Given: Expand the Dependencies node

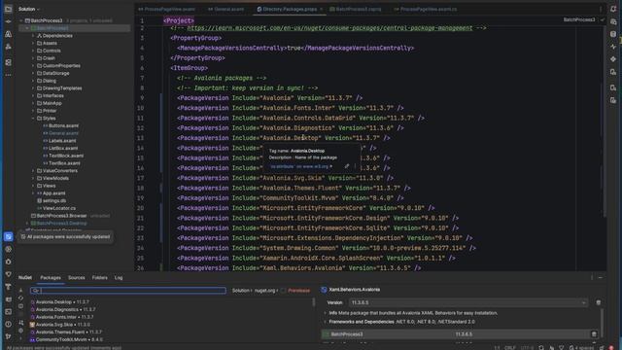Looking at the screenshot, I should tap(33, 36).
